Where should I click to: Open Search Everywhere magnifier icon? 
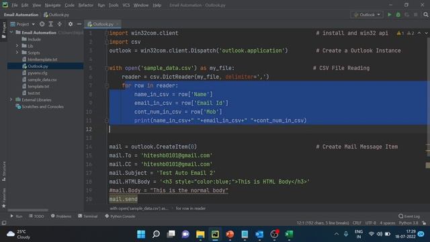coord(425,15)
